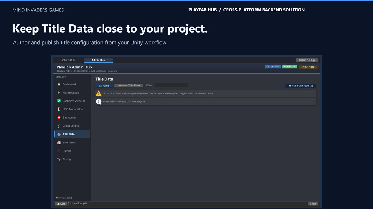Screen dimensions: 373x209
Task: Click the white info exclamation icon
Action: (99, 102)
